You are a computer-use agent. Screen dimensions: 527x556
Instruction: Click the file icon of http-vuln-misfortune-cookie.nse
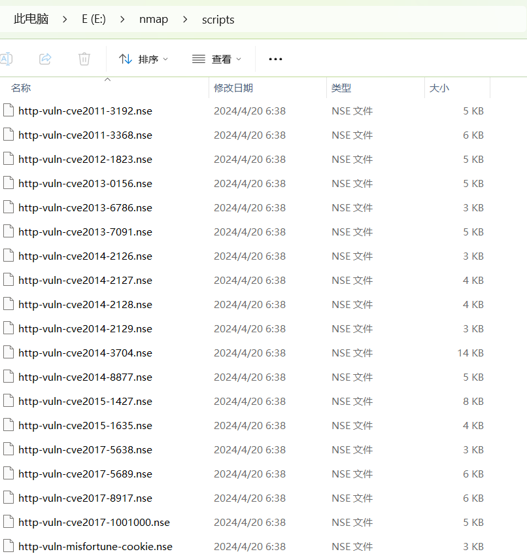point(8,546)
